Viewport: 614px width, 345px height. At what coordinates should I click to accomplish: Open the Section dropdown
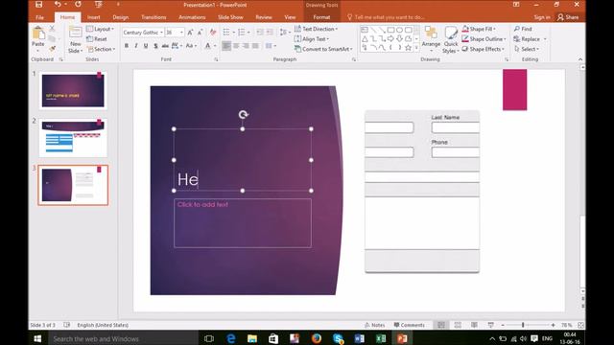[x=101, y=49]
